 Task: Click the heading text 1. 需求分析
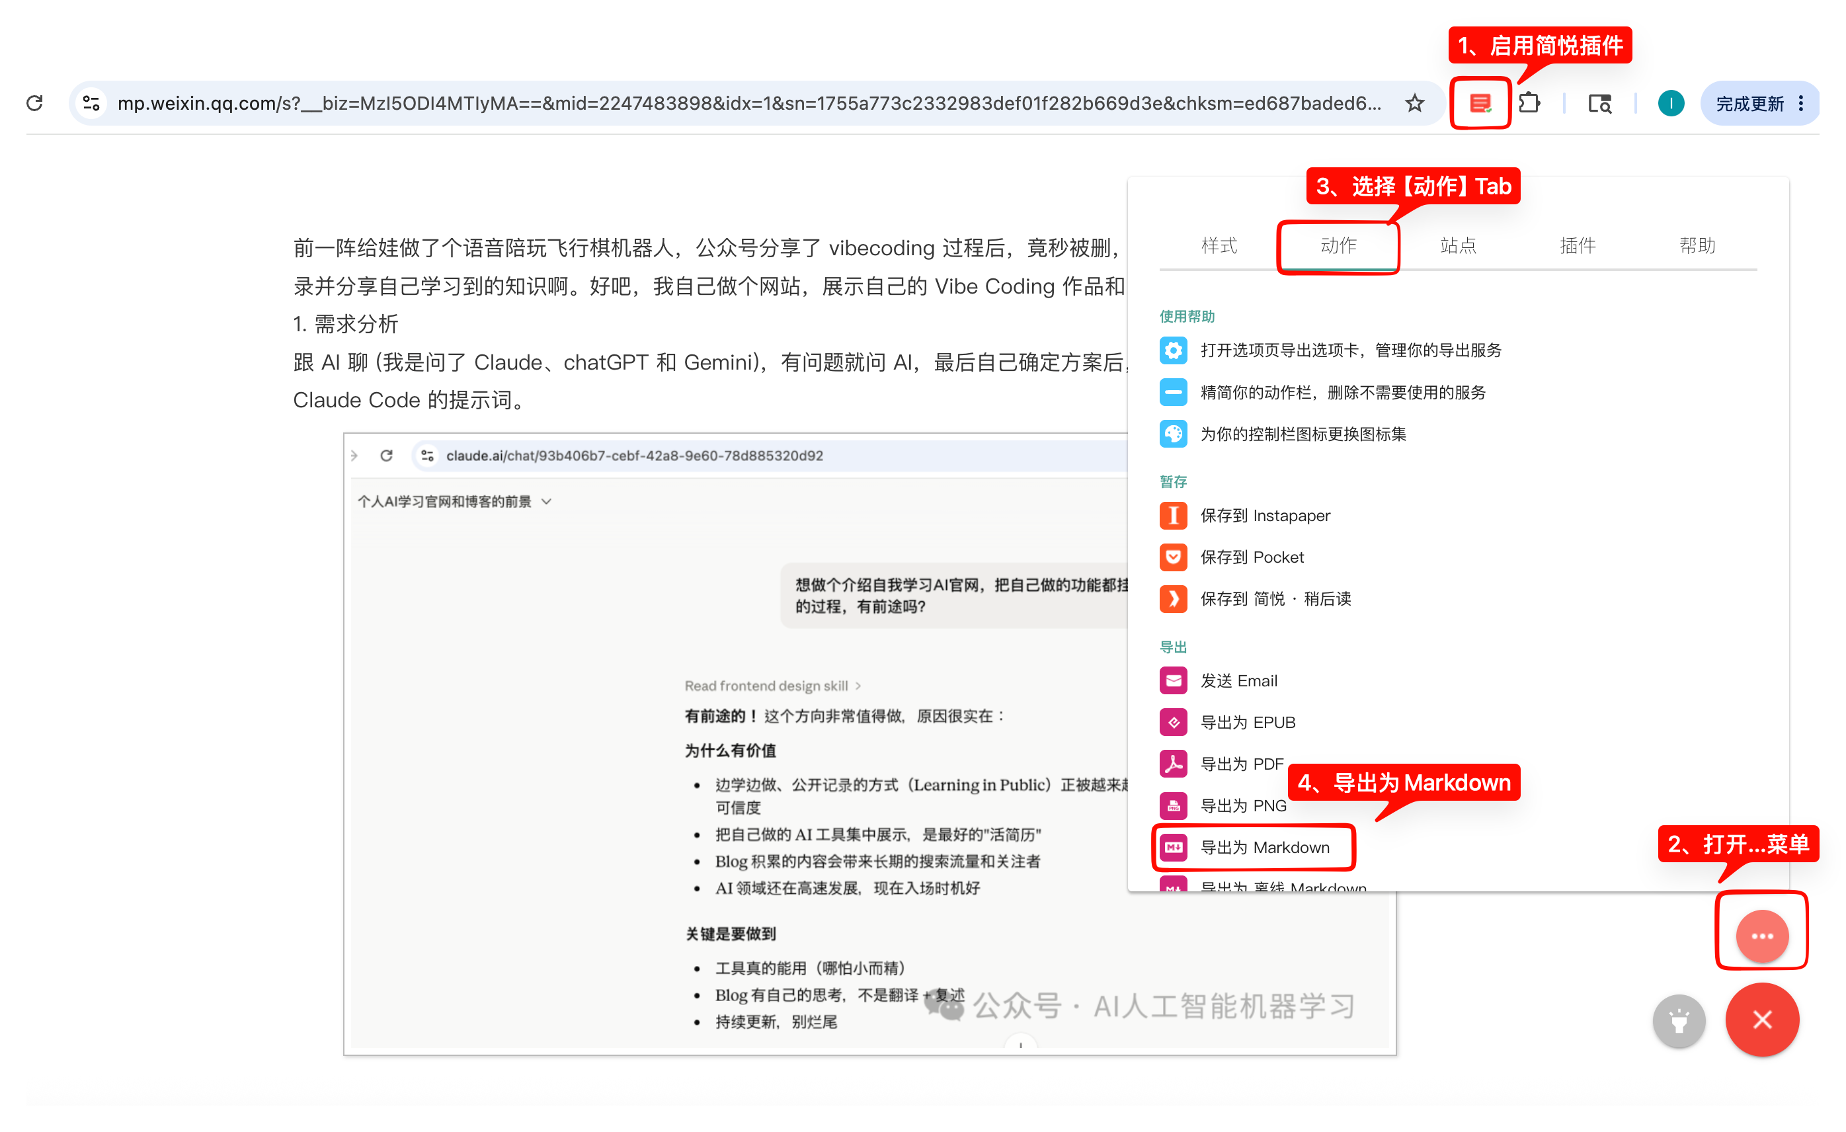(345, 323)
